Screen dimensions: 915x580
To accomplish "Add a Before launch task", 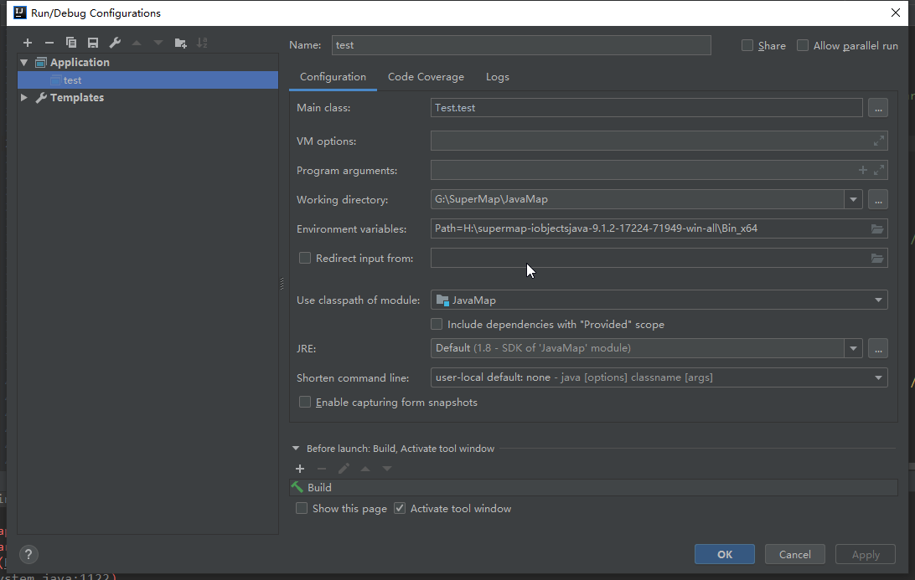I will point(300,469).
